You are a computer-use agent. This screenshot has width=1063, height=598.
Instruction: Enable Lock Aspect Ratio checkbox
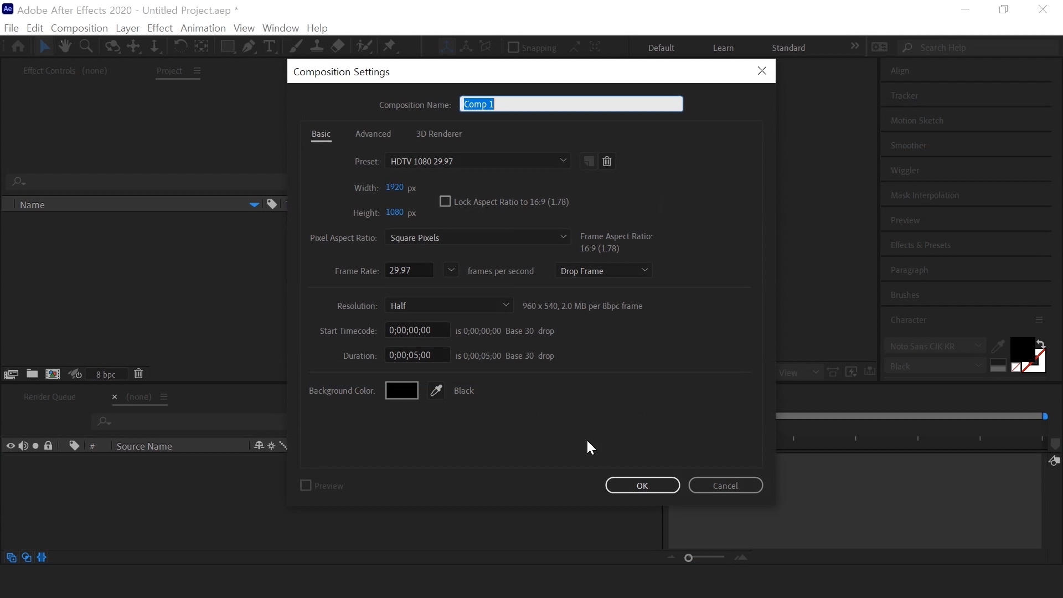click(x=445, y=202)
